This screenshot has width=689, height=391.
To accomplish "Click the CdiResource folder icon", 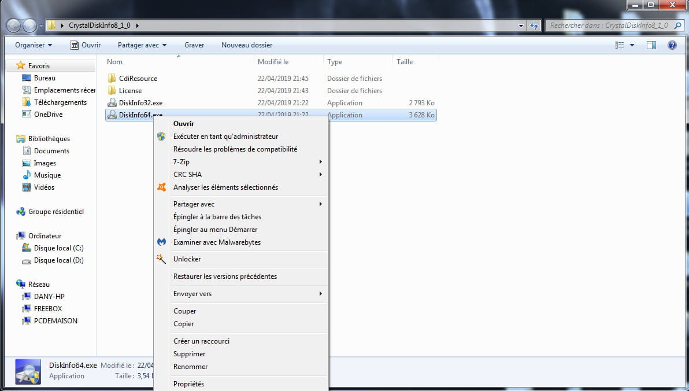I will point(112,78).
